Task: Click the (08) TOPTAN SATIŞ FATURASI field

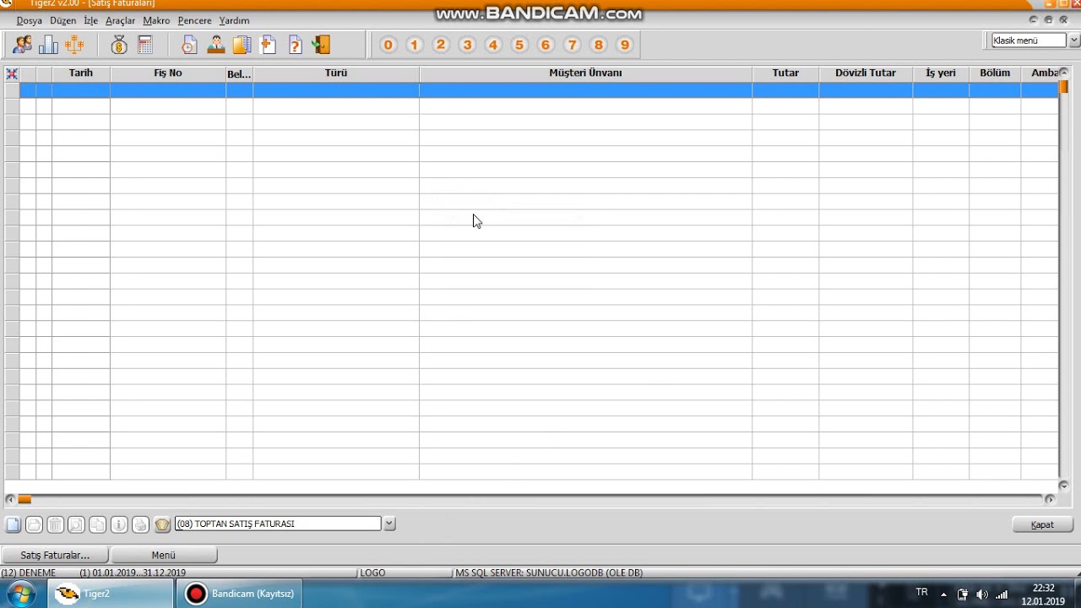Action: tap(278, 524)
